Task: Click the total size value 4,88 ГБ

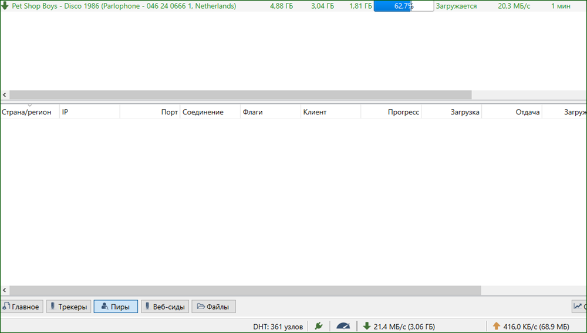Action: pos(282,6)
